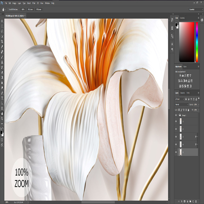
Task: Hide layer 5 visibility eye
Action: point(176,152)
